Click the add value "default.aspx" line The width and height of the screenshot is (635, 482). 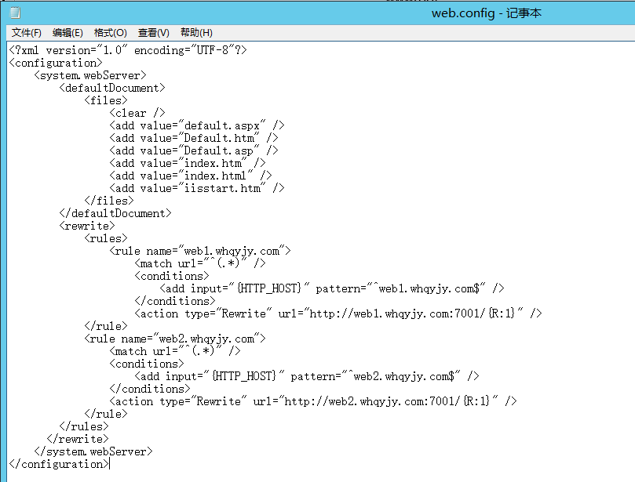(x=197, y=125)
